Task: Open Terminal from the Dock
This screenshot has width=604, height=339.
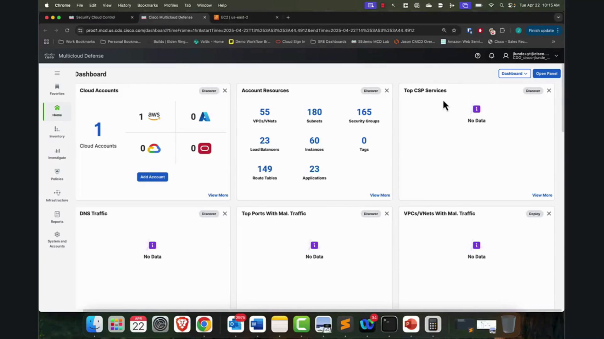Action: [389, 324]
